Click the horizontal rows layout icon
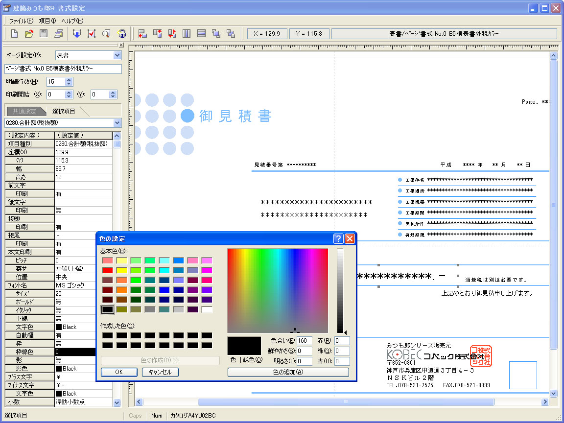The image size is (564, 423). [x=201, y=34]
